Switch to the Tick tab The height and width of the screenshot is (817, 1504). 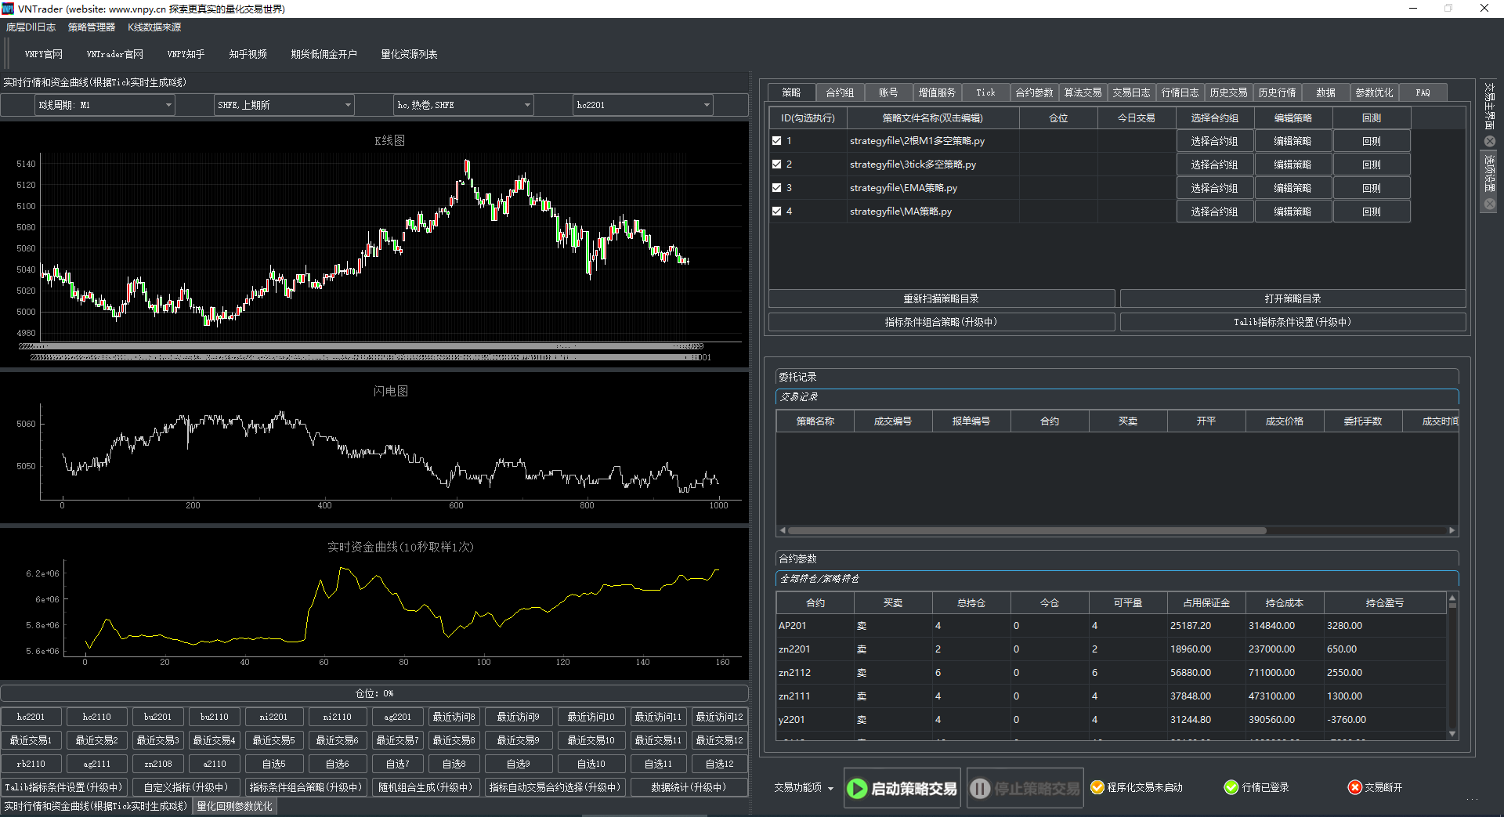coord(985,92)
